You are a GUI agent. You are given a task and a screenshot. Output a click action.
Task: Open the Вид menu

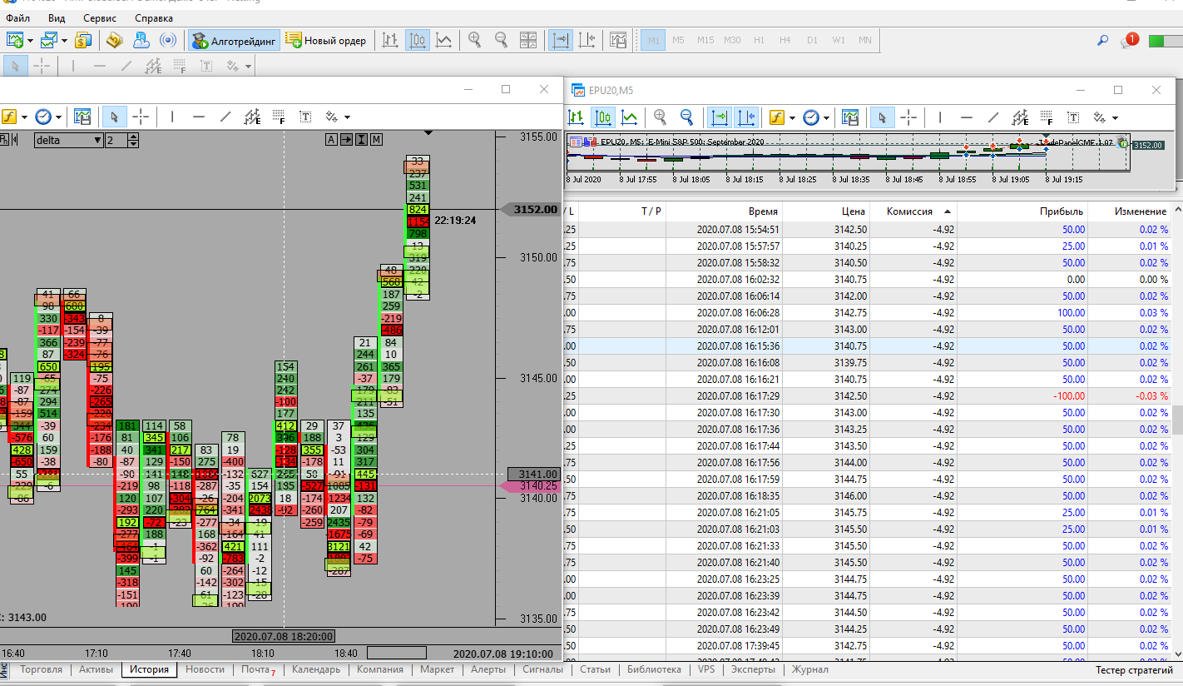pyautogui.click(x=57, y=17)
